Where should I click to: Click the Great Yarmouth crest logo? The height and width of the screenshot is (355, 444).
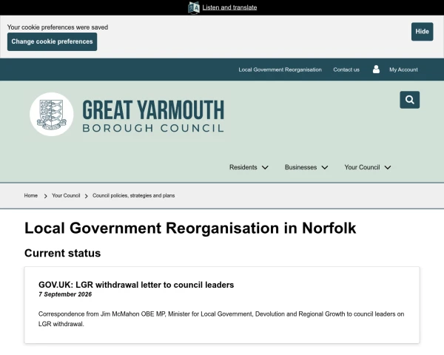tap(52, 115)
